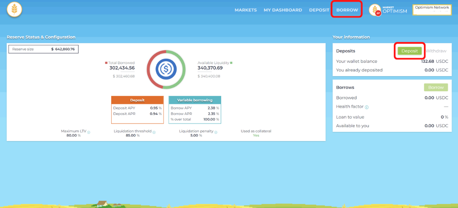This screenshot has width=458, height=208.
Task: Switch to the Borrow navigation item
Action: click(347, 10)
